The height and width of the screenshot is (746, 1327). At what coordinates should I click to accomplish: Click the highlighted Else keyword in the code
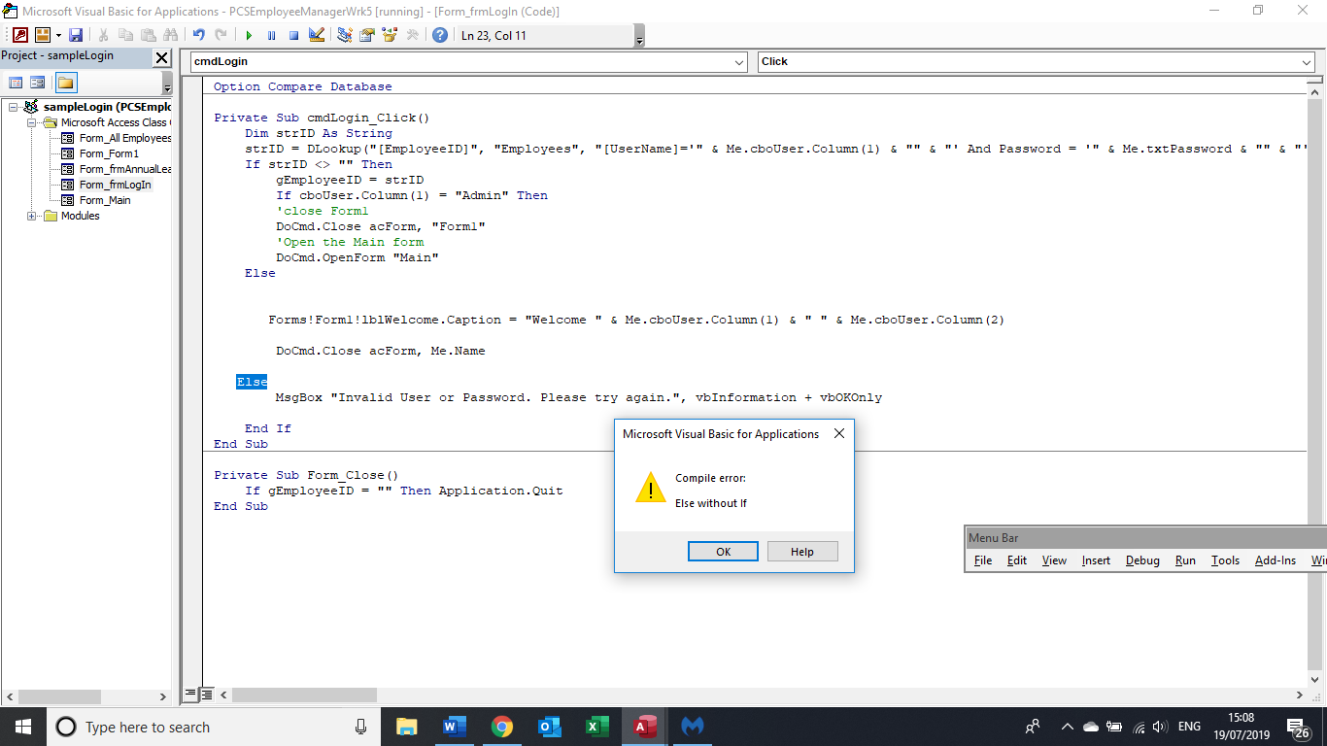[x=252, y=382]
